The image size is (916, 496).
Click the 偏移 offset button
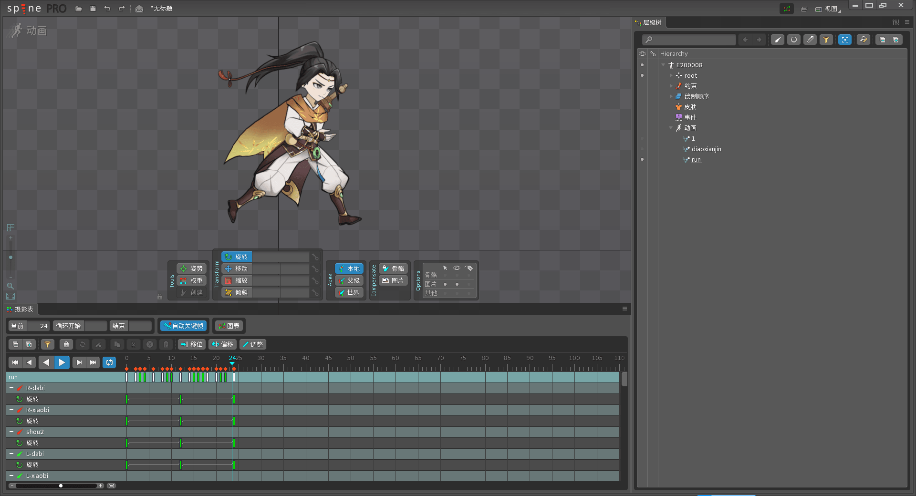click(x=223, y=344)
